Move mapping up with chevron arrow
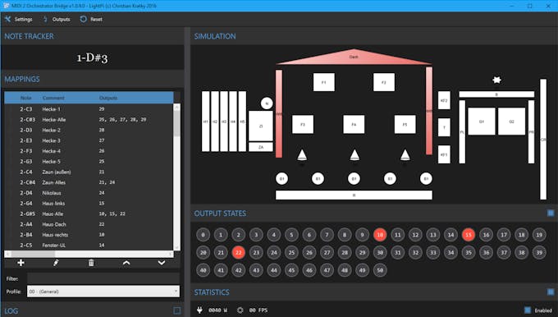This screenshot has width=558, height=317. 126,263
